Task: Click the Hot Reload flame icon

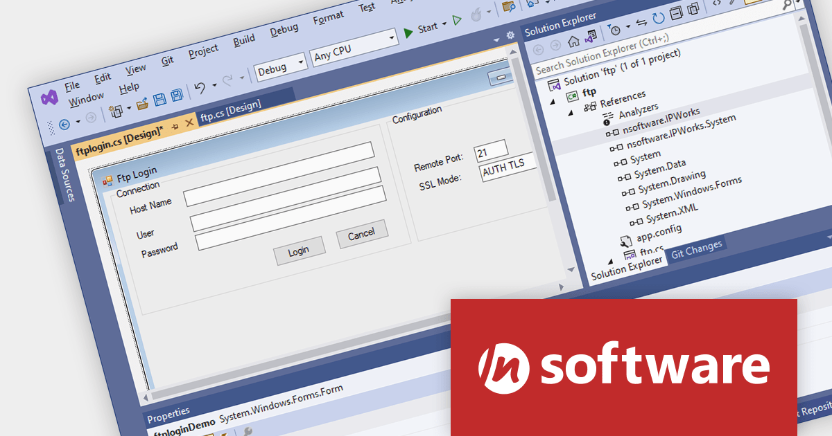Action: click(476, 15)
